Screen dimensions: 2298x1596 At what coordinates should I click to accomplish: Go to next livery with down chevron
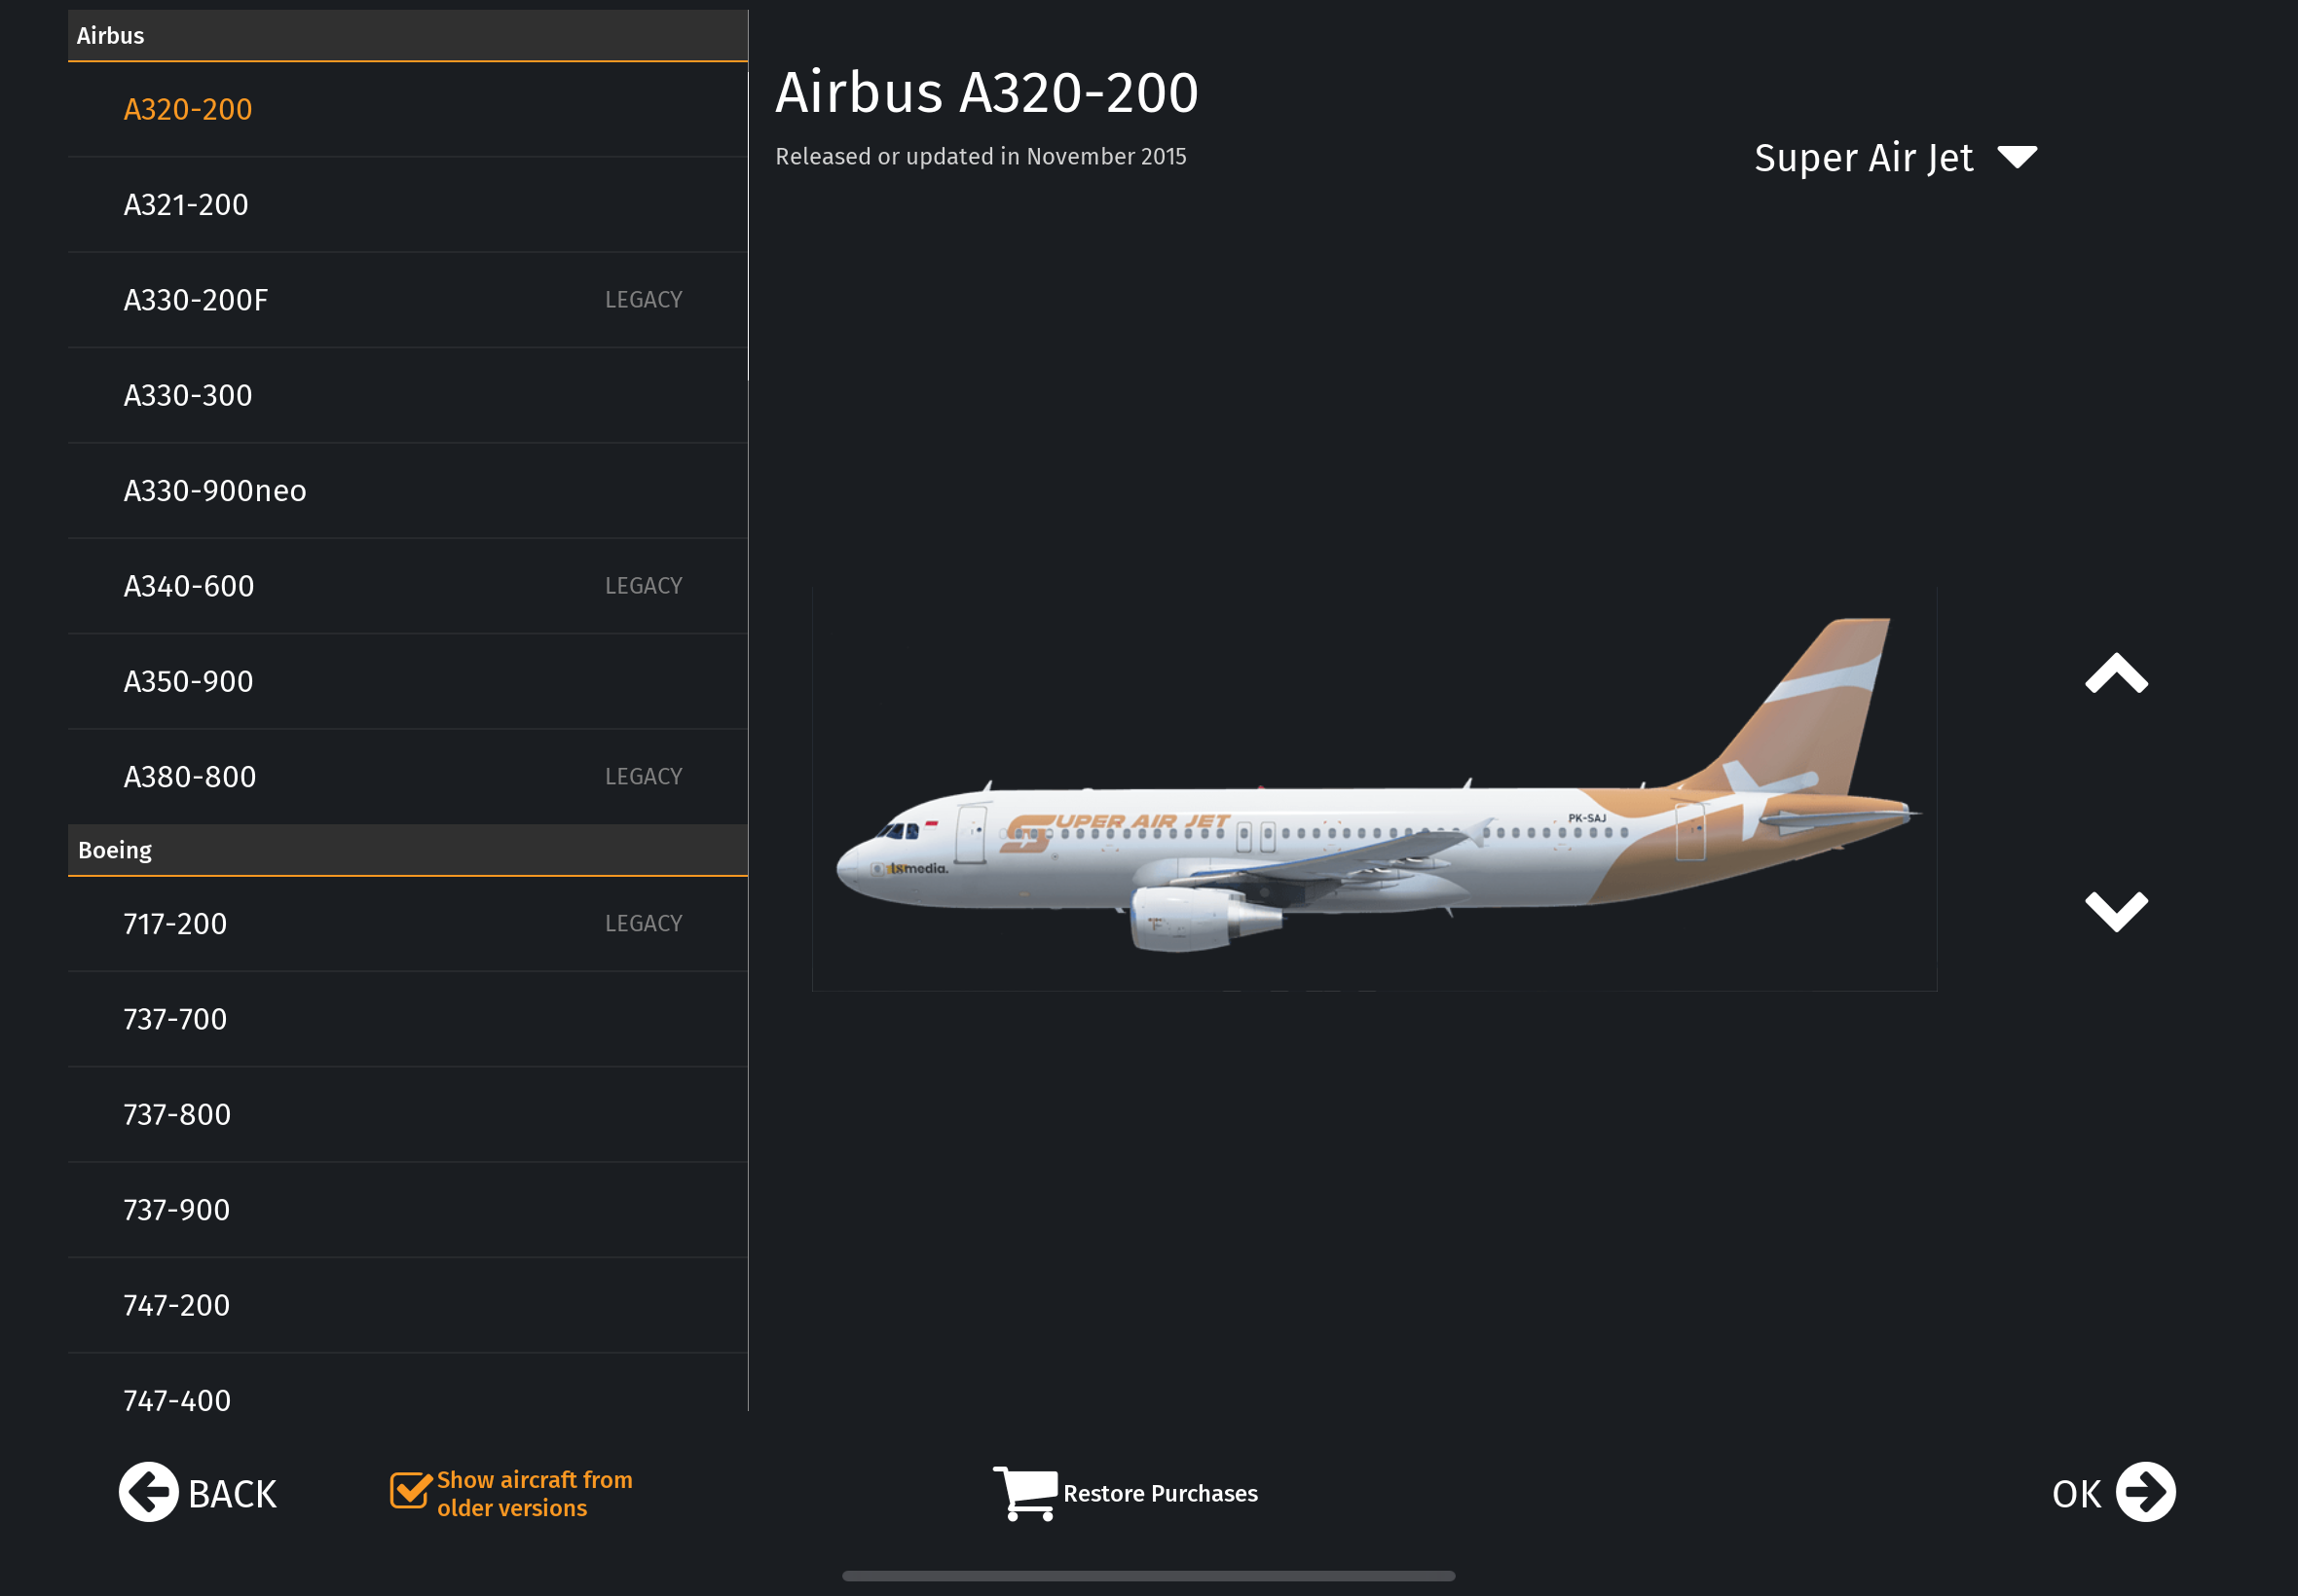(2116, 911)
